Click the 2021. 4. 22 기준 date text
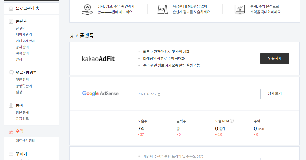The width and height of the screenshot is (306, 160). point(149,94)
